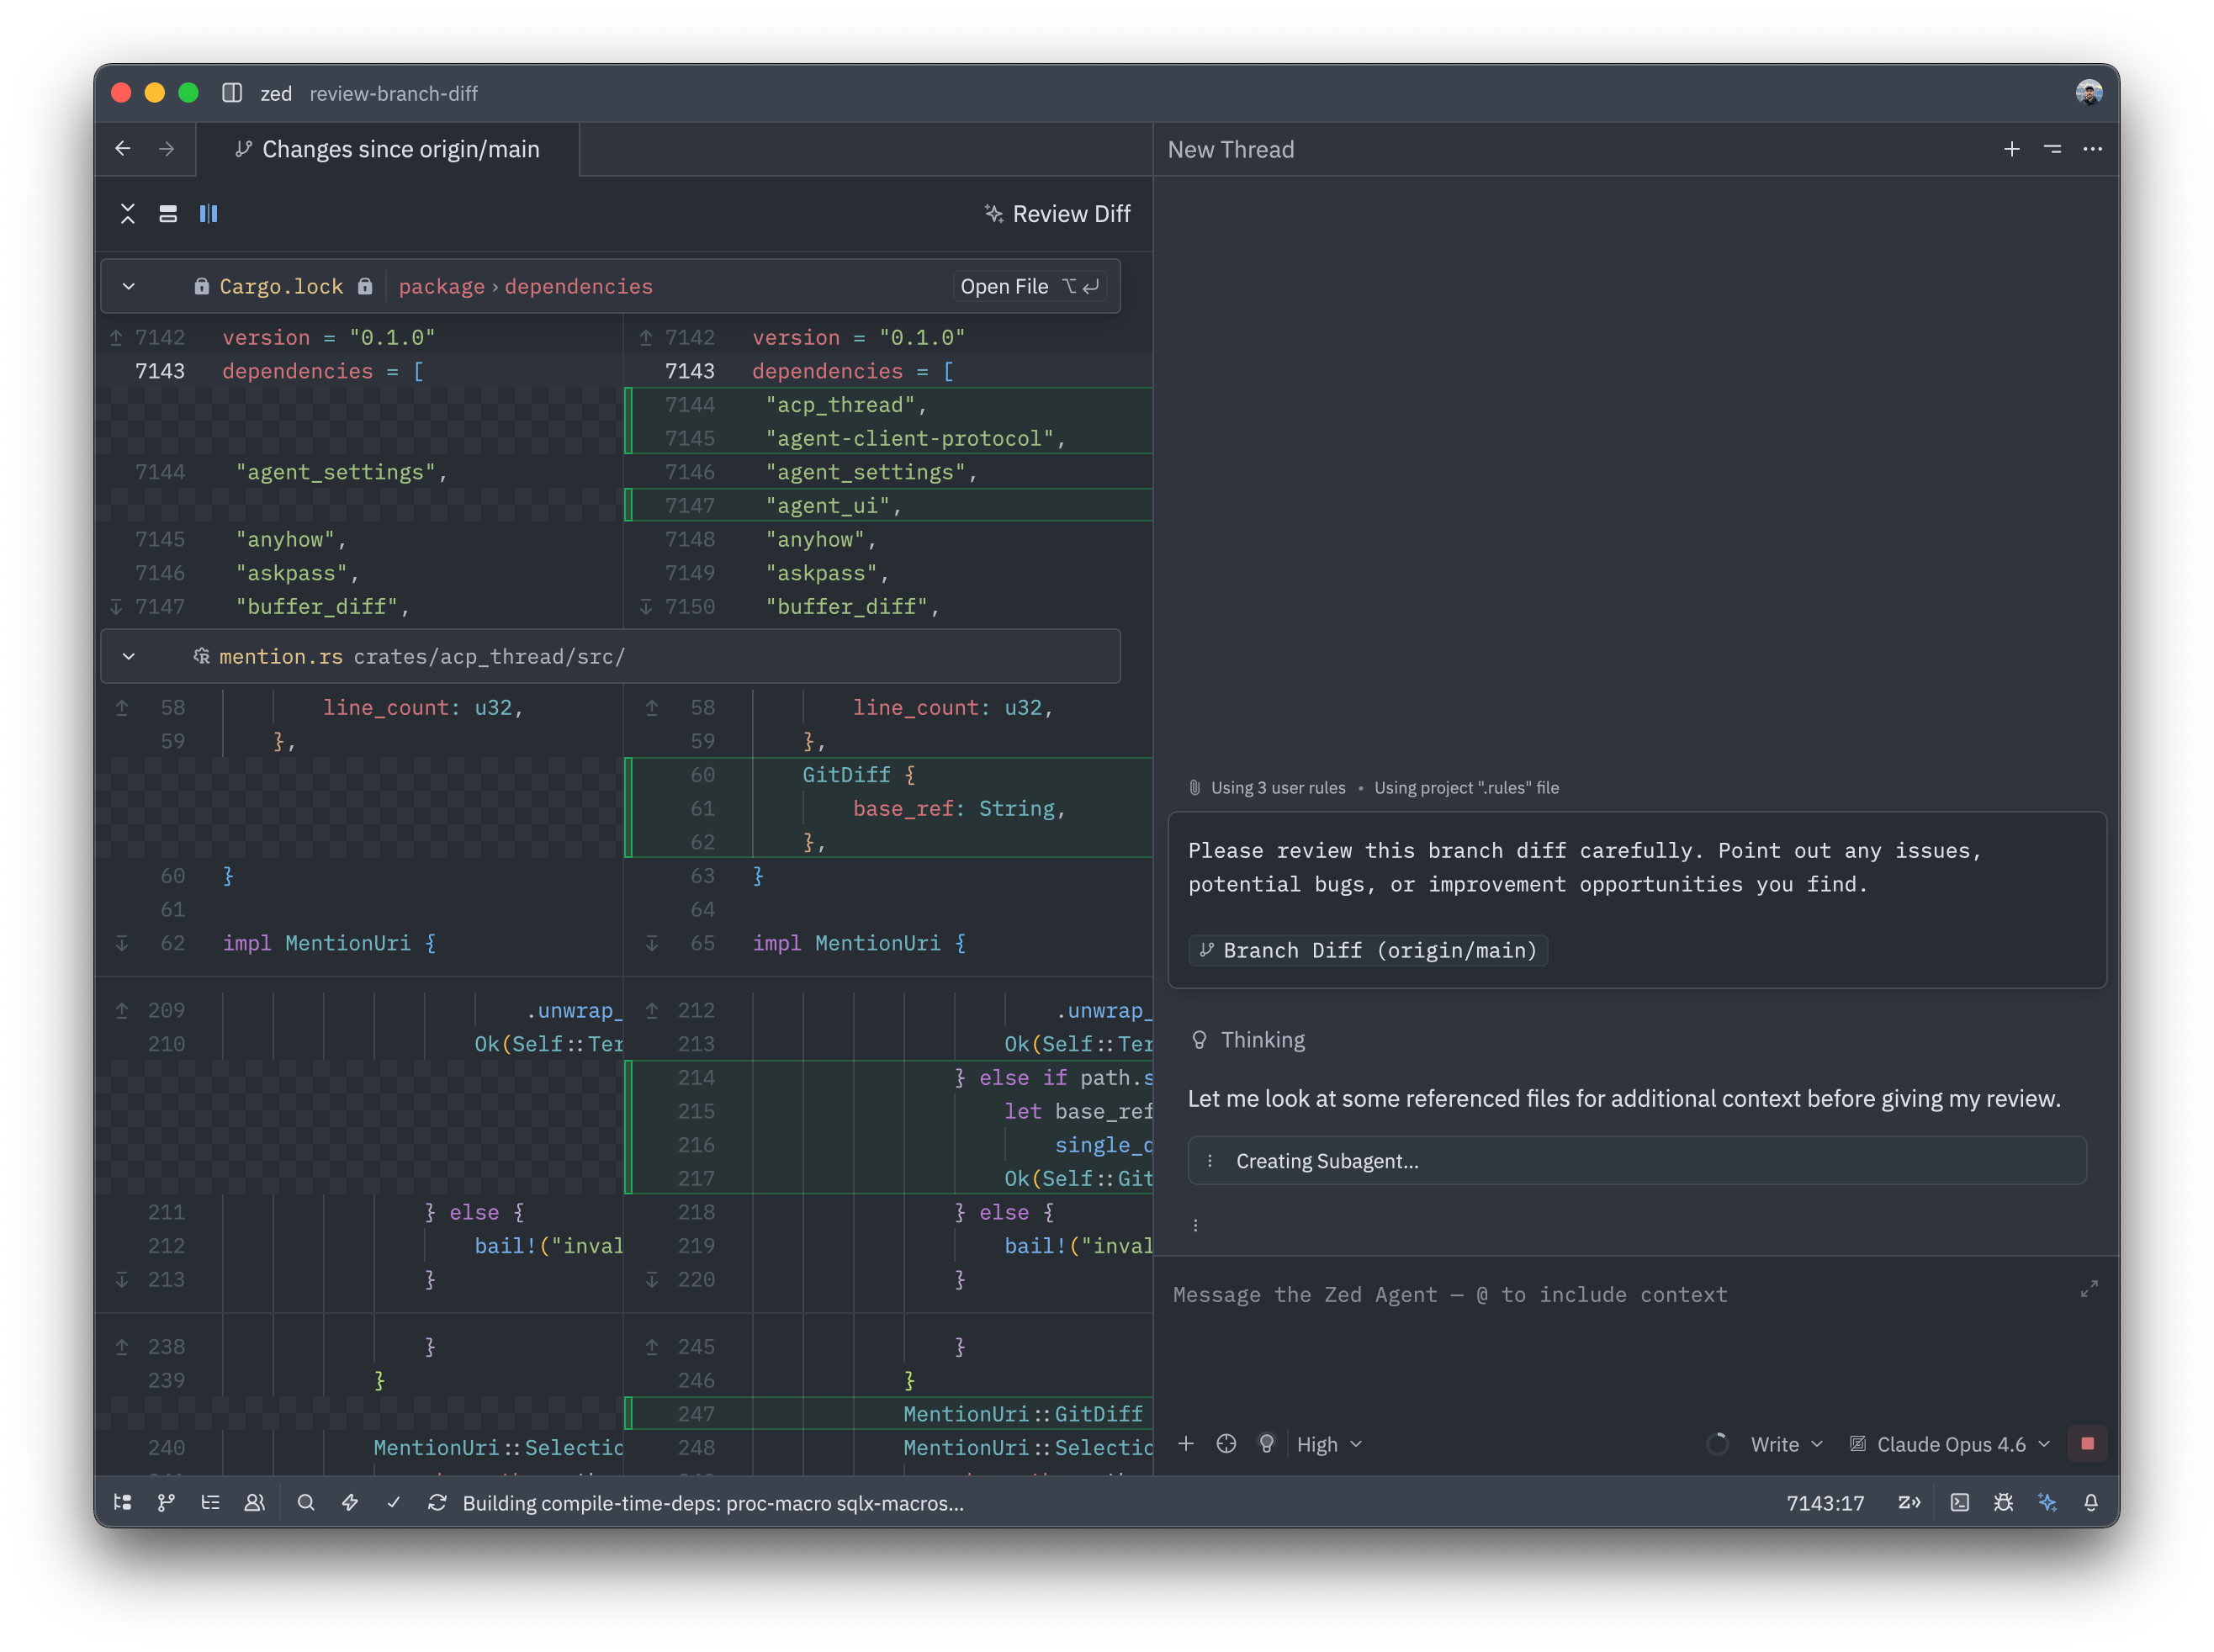The width and height of the screenshot is (2214, 1652).
Task: Click the stop generation red button
Action: click(2087, 1443)
